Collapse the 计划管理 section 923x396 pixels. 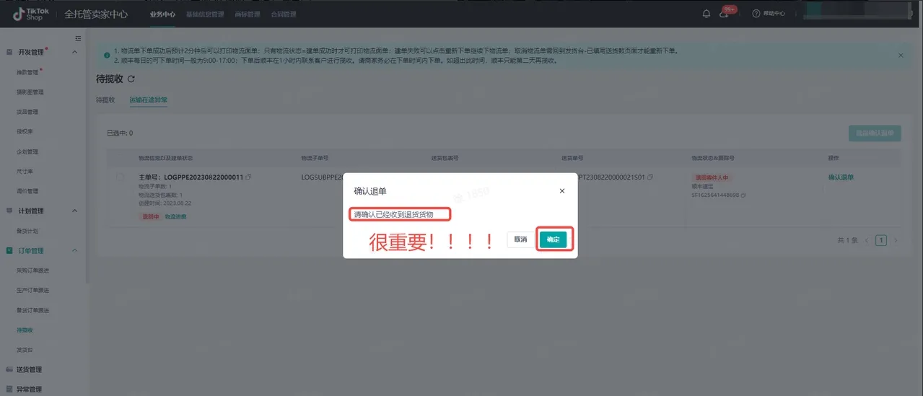coord(75,211)
